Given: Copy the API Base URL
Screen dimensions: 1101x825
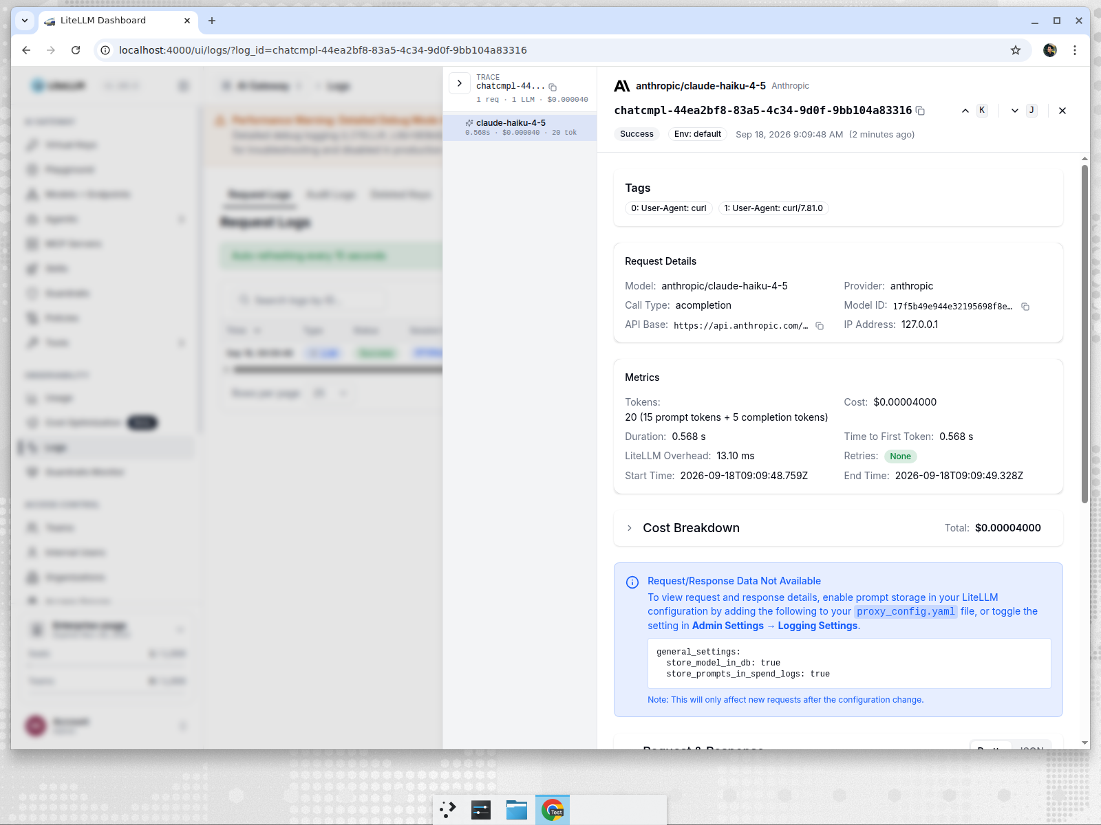Looking at the screenshot, I should pos(820,326).
